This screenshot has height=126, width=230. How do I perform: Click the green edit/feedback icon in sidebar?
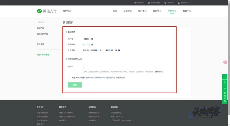(225, 88)
